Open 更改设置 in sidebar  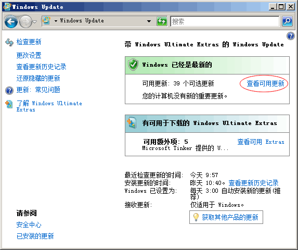(x=29, y=55)
